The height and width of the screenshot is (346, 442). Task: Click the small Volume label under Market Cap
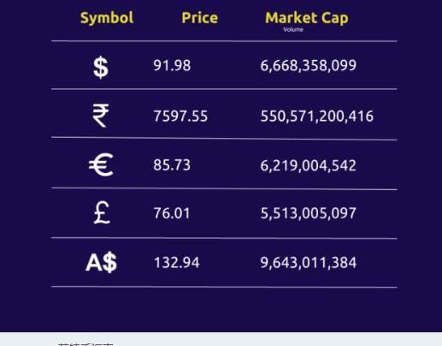293,29
